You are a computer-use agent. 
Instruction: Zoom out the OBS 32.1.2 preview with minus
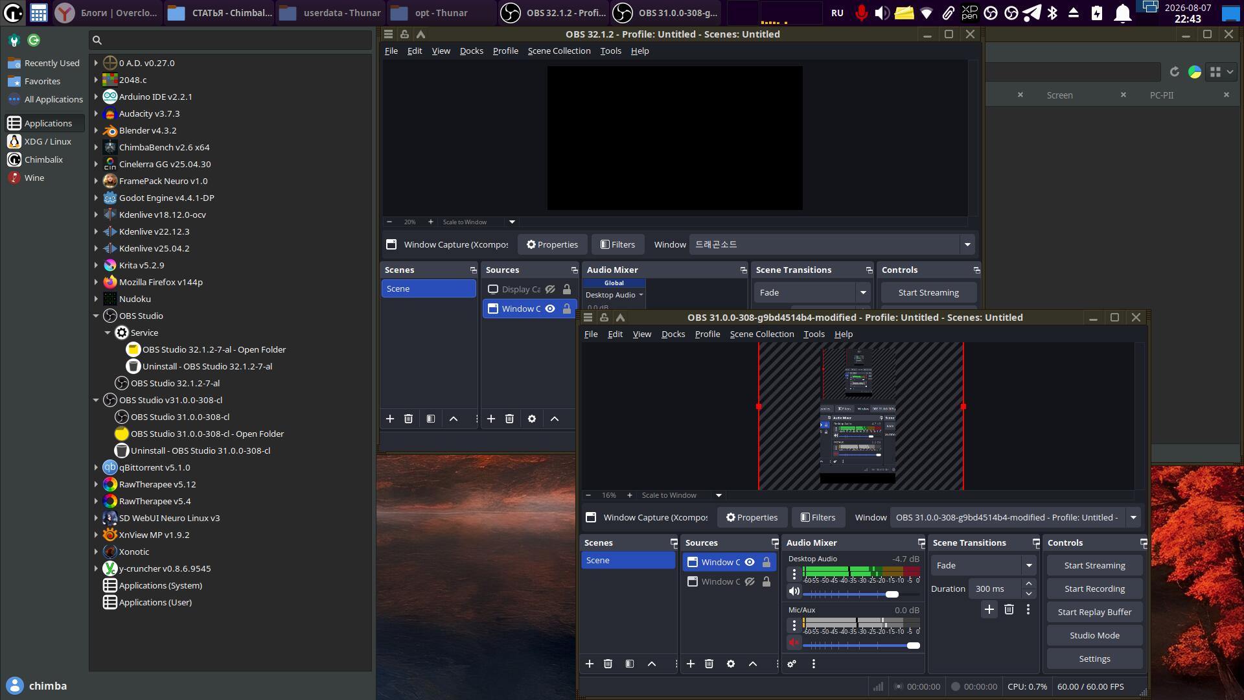(x=389, y=222)
